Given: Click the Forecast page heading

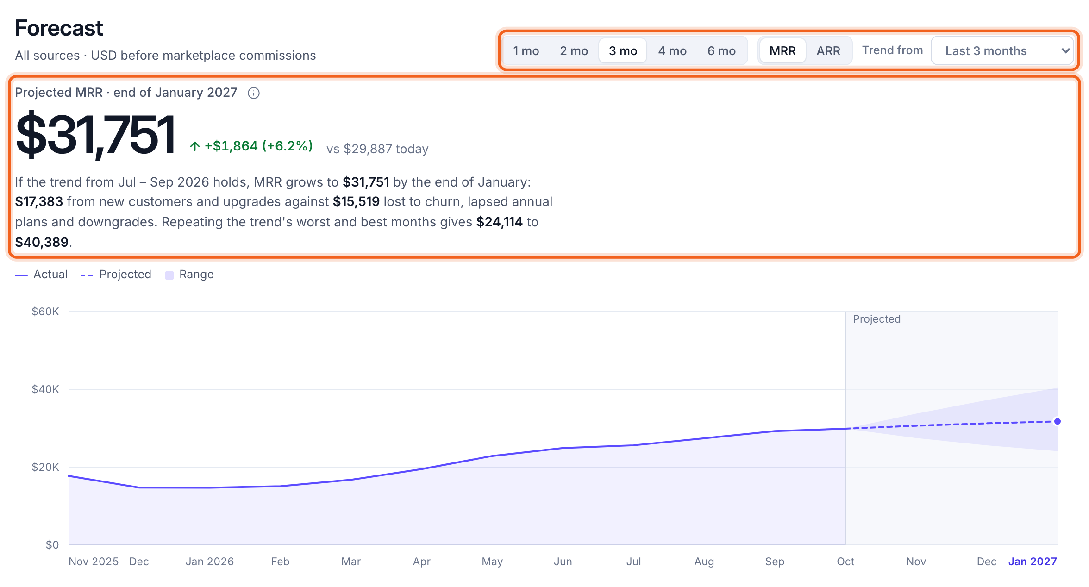Looking at the screenshot, I should [x=59, y=28].
